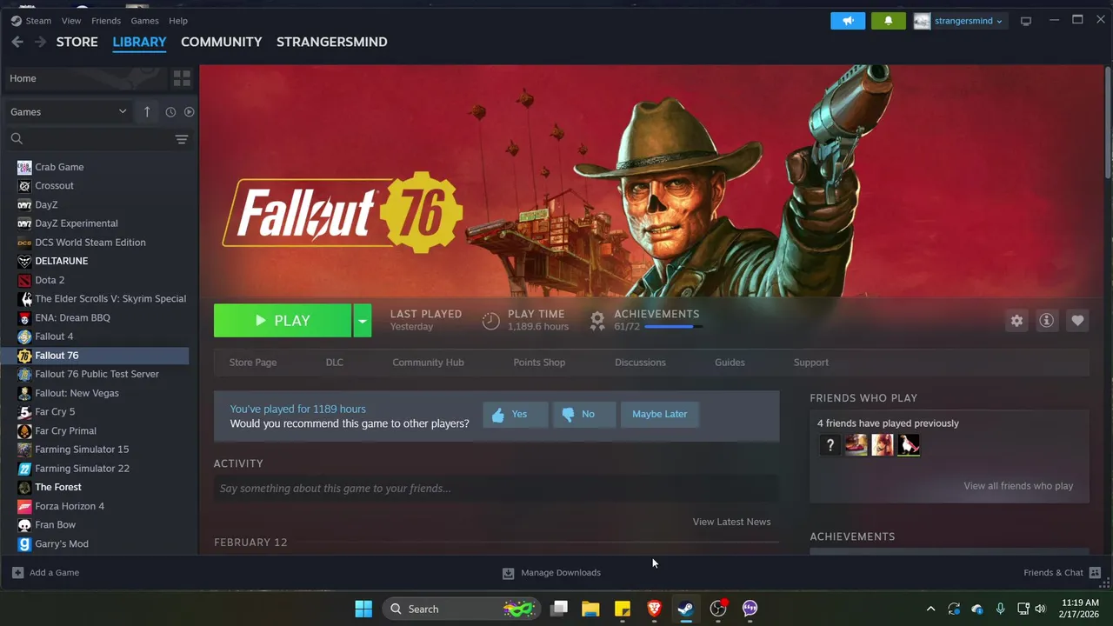Click the main page vertical scrollbar

click(x=1108, y=122)
